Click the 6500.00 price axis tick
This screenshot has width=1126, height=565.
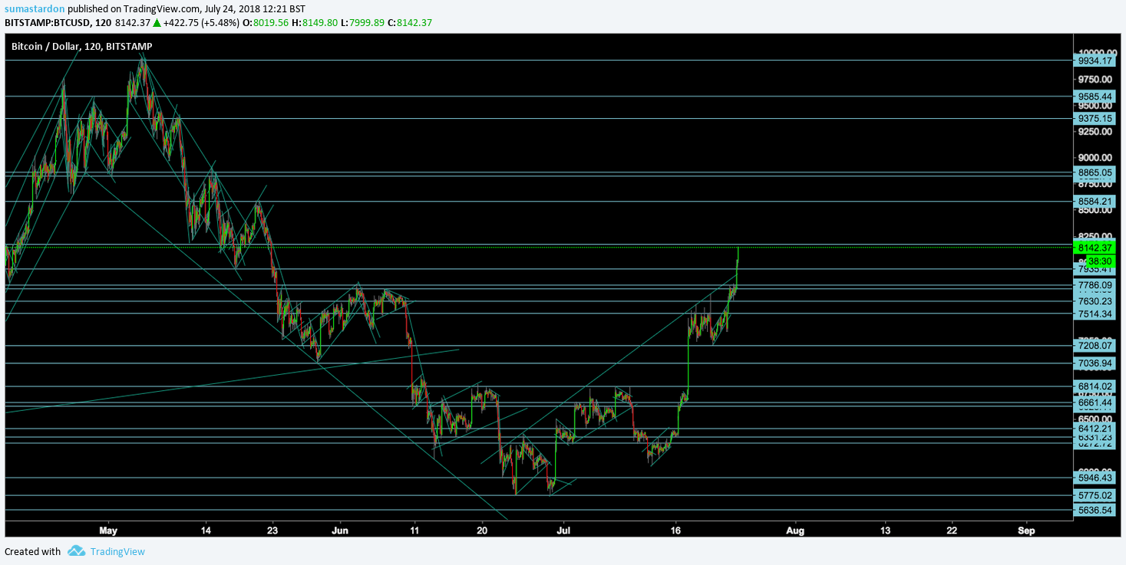tap(1095, 419)
